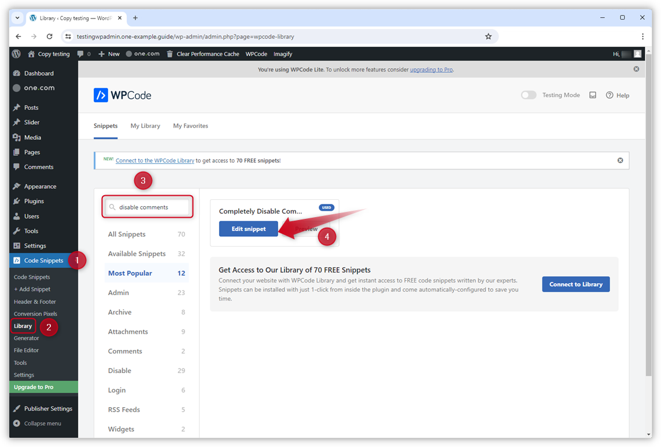This screenshot has width=661, height=447.
Task: Toggle Testing Mode switch
Action: tap(528, 95)
